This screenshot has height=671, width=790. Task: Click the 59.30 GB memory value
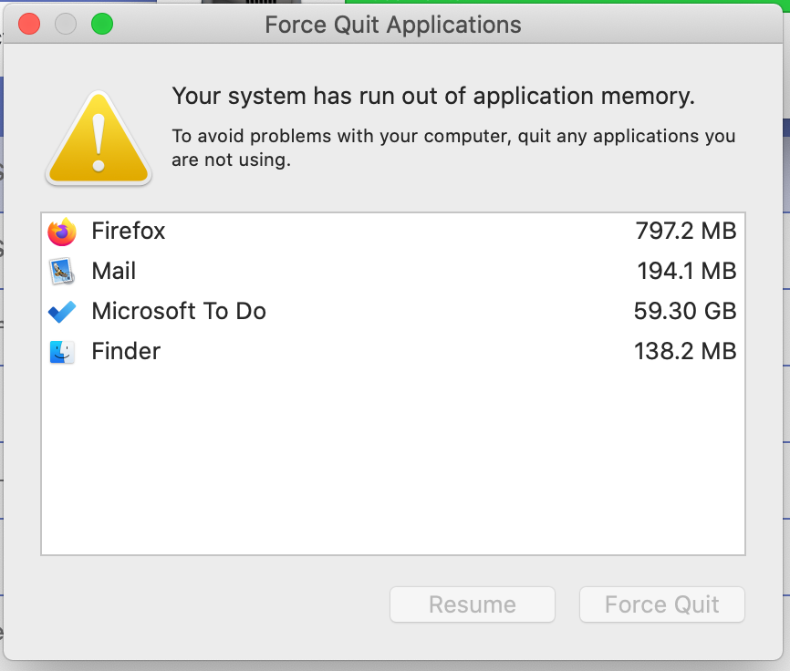point(684,312)
